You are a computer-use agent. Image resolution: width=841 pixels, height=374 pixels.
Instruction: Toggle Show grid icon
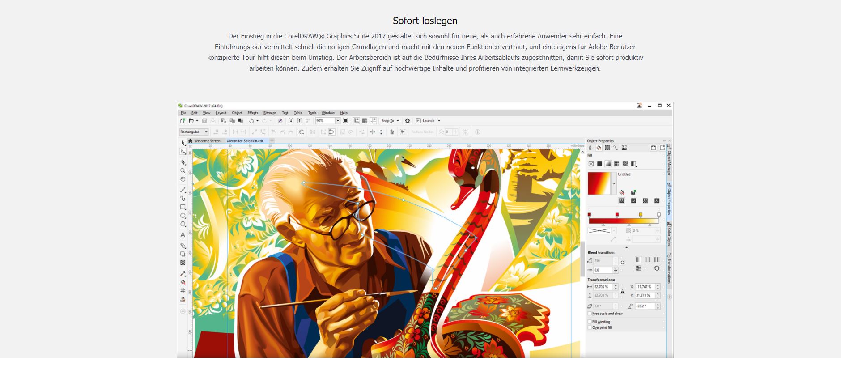tap(365, 121)
